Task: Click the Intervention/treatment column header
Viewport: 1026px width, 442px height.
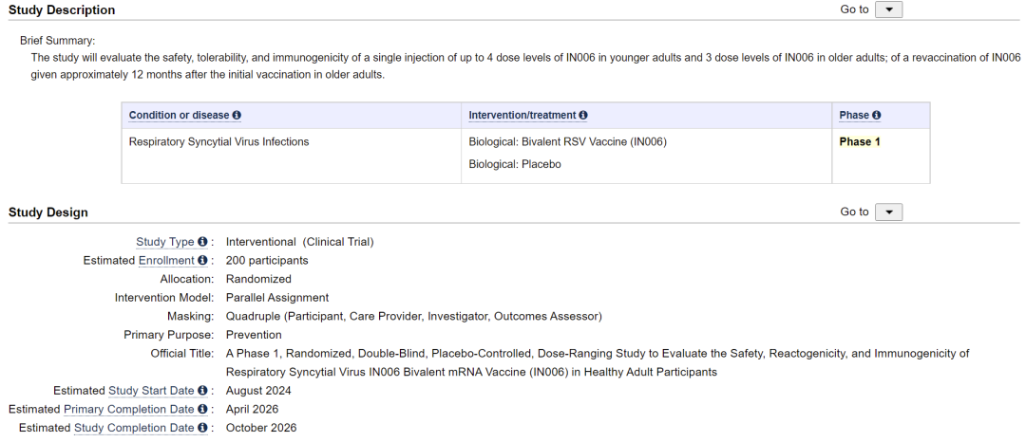Action: (522, 116)
